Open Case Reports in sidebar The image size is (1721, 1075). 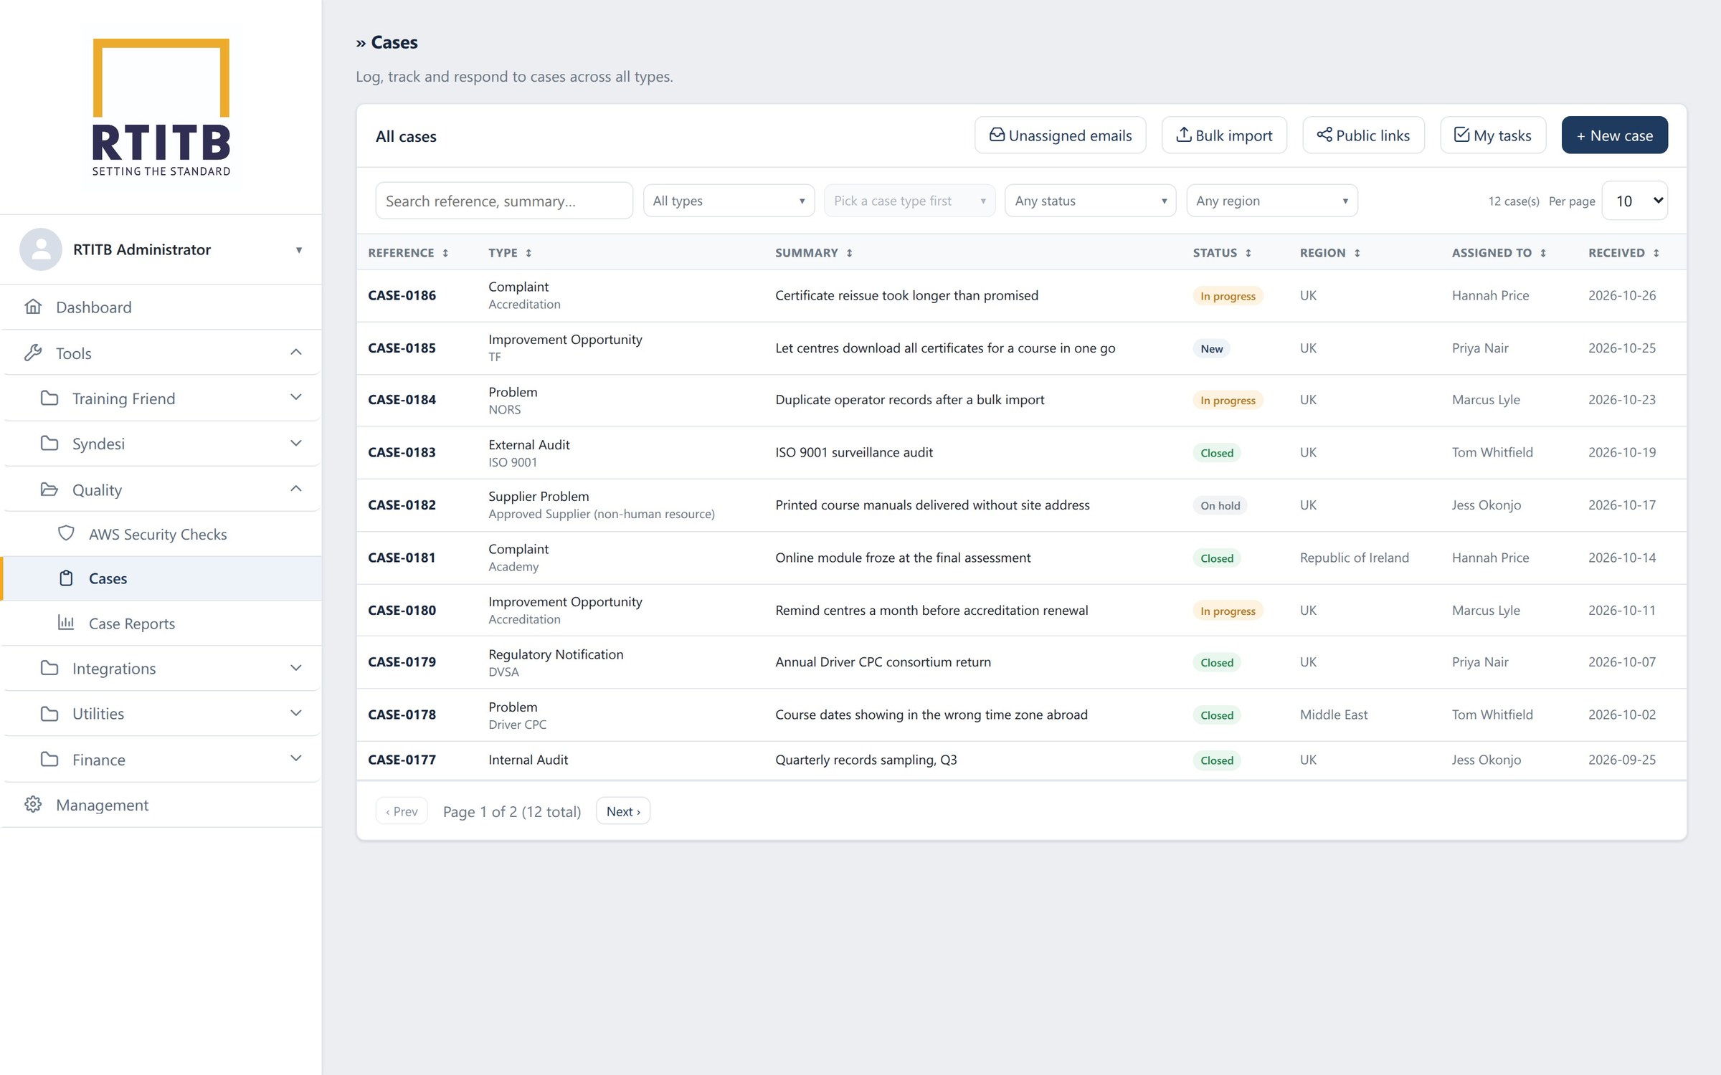pyautogui.click(x=161, y=623)
